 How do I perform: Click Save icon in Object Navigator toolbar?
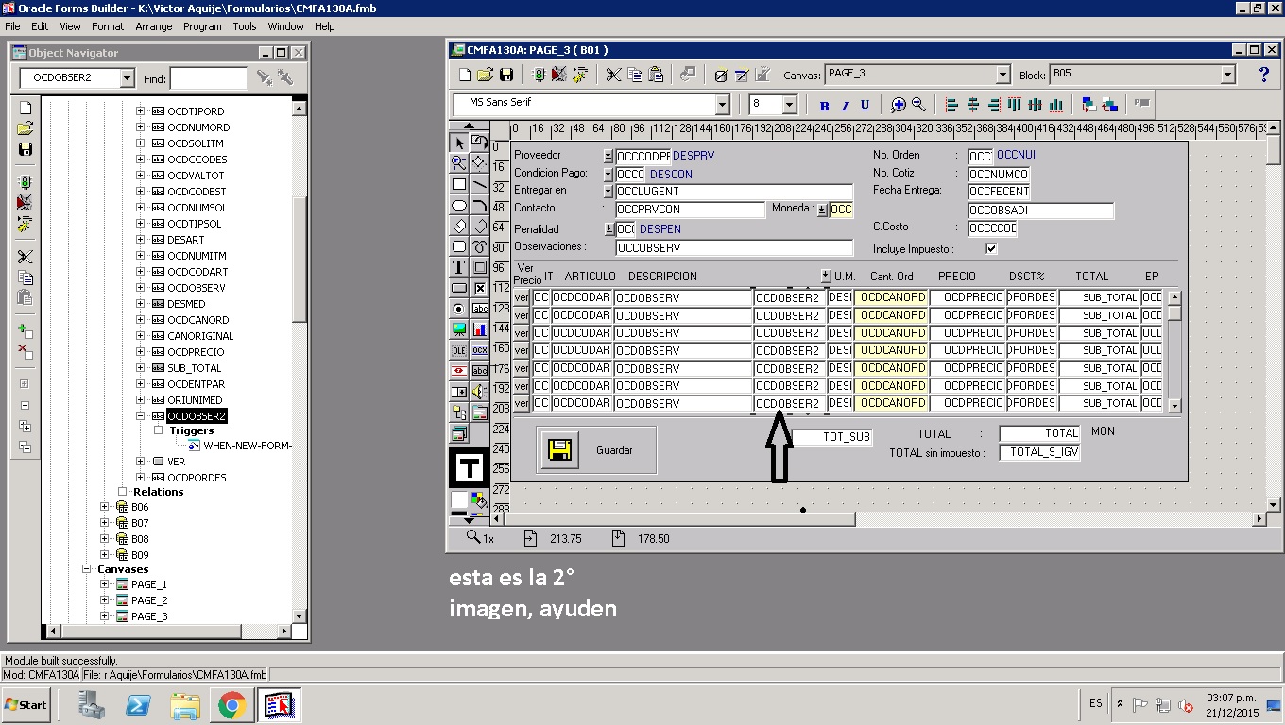point(26,148)
